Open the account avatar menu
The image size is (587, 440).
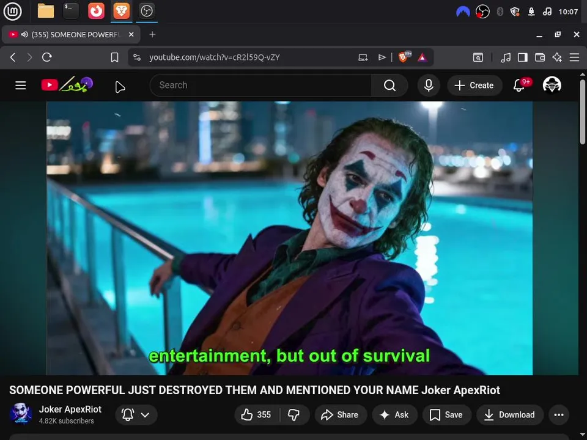coord(552,85)
